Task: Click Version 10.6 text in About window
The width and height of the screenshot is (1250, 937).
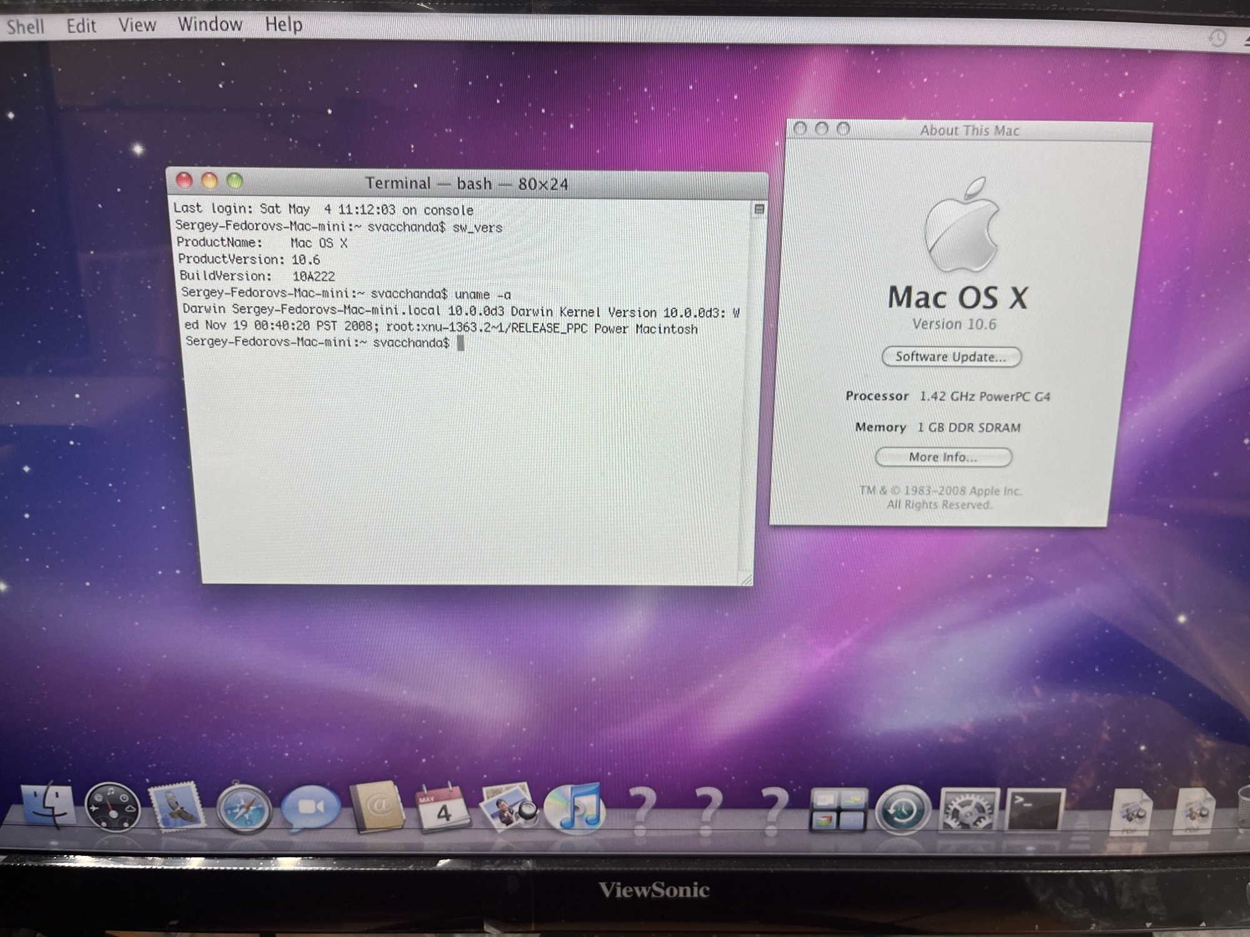Action: pyautogui.click(x=954, y=324)
